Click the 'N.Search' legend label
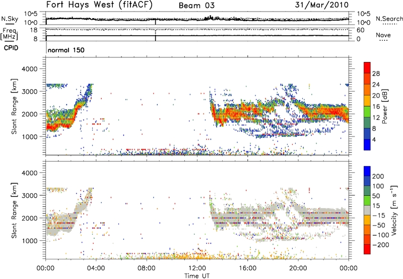Image resolution: width=403 pixels, height=279 pixels. click(x=389, y=19)
